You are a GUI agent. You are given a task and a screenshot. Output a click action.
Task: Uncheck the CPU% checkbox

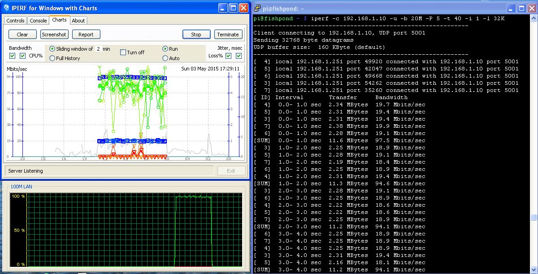click(23, 56)
